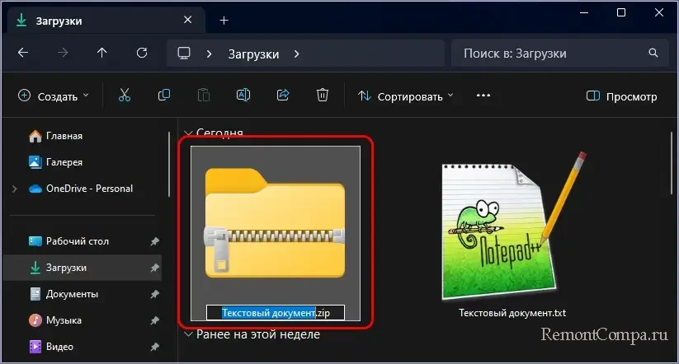This screenshot has height=364, width=679.
Task: Open Галерея in the navigation pane
Action: coord(64,162)
